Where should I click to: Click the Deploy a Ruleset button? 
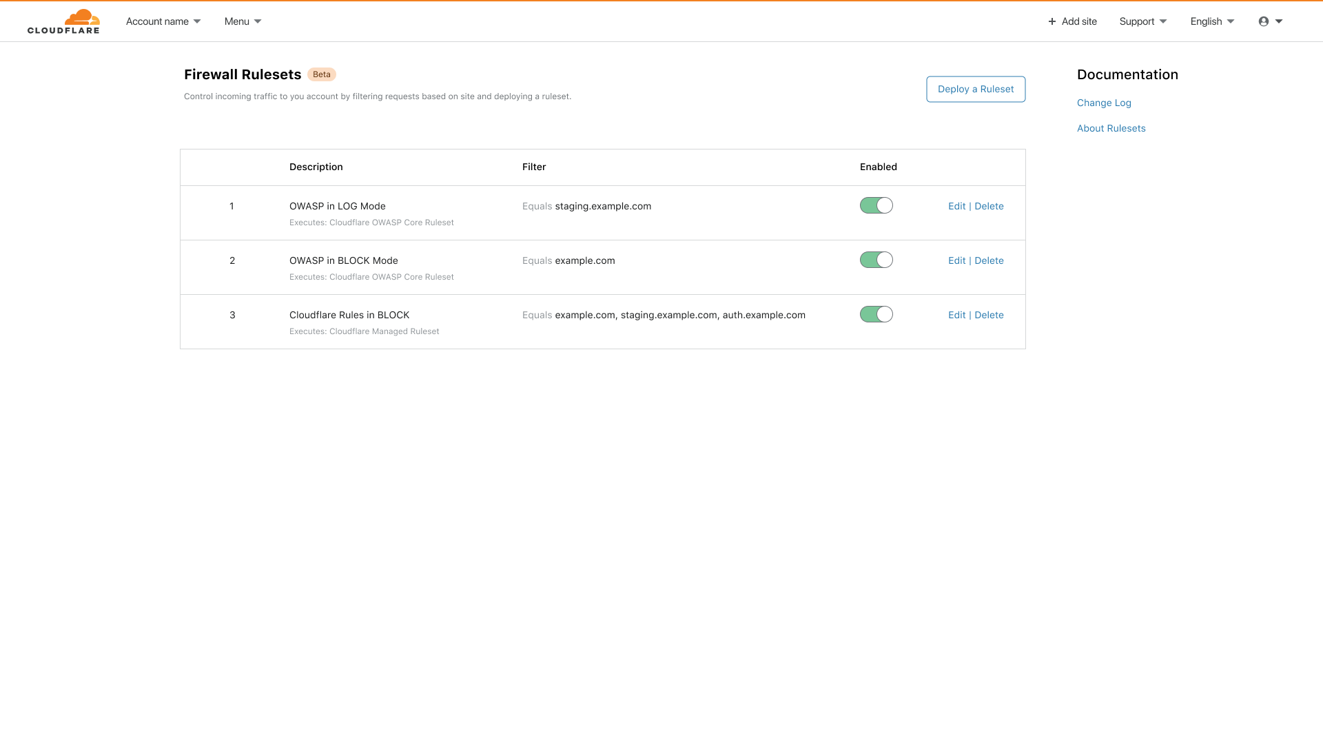976,88
